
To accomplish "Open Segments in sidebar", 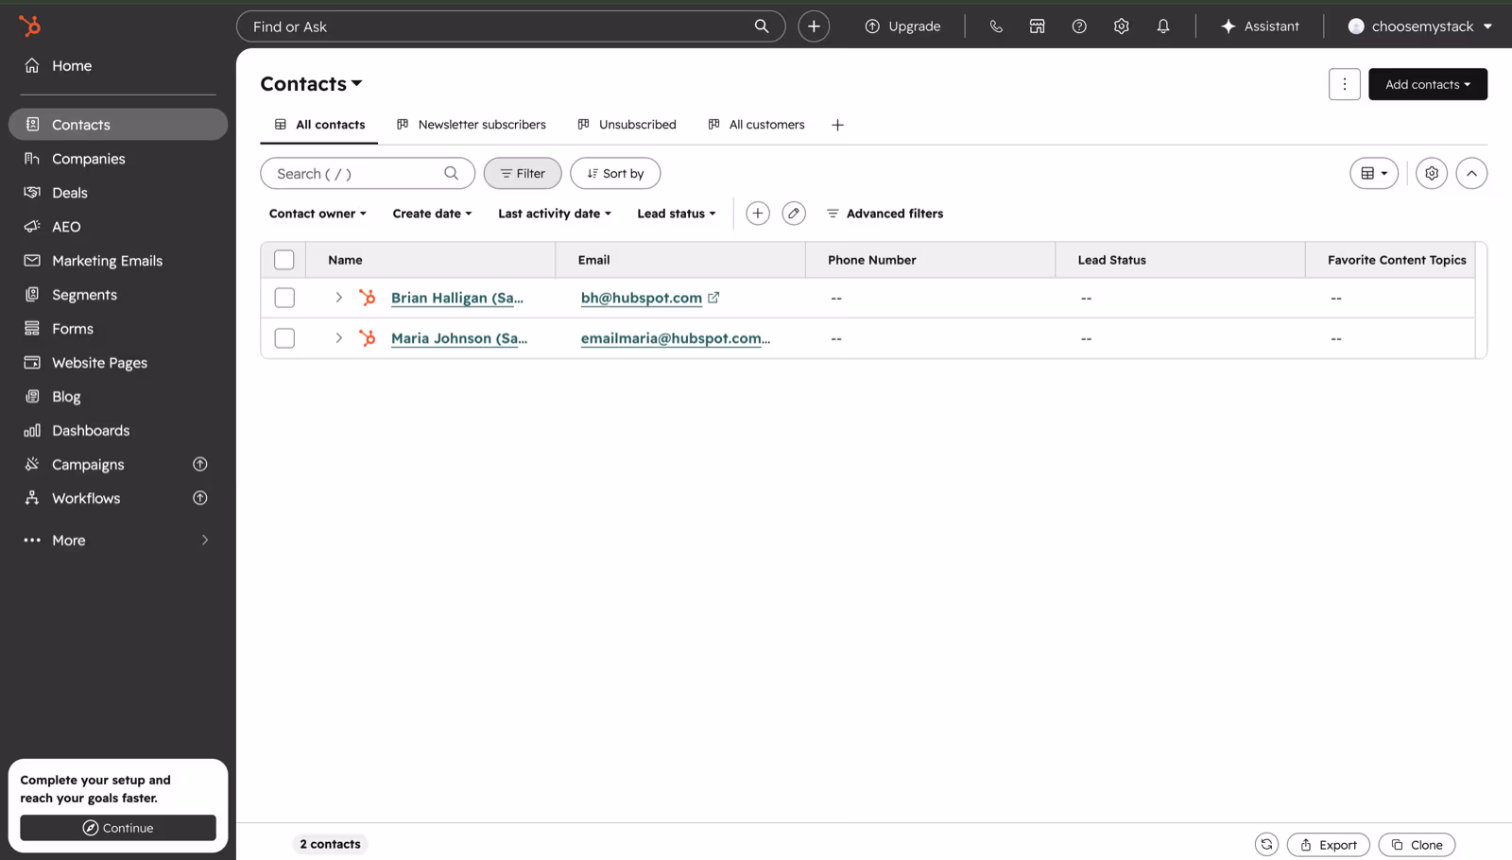I will tap(118, 295).
